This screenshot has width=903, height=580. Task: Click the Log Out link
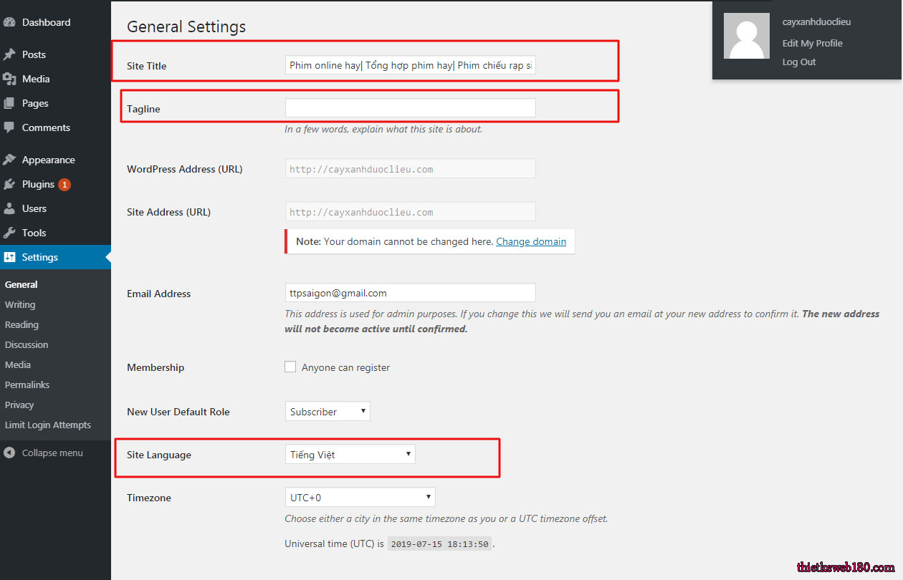click(x=799, y=62)
